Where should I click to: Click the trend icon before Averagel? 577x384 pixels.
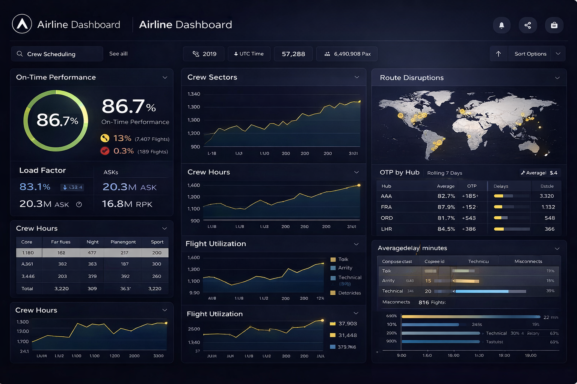point(523,173)
